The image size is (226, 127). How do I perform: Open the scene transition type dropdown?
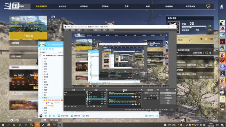pos(151,93)
